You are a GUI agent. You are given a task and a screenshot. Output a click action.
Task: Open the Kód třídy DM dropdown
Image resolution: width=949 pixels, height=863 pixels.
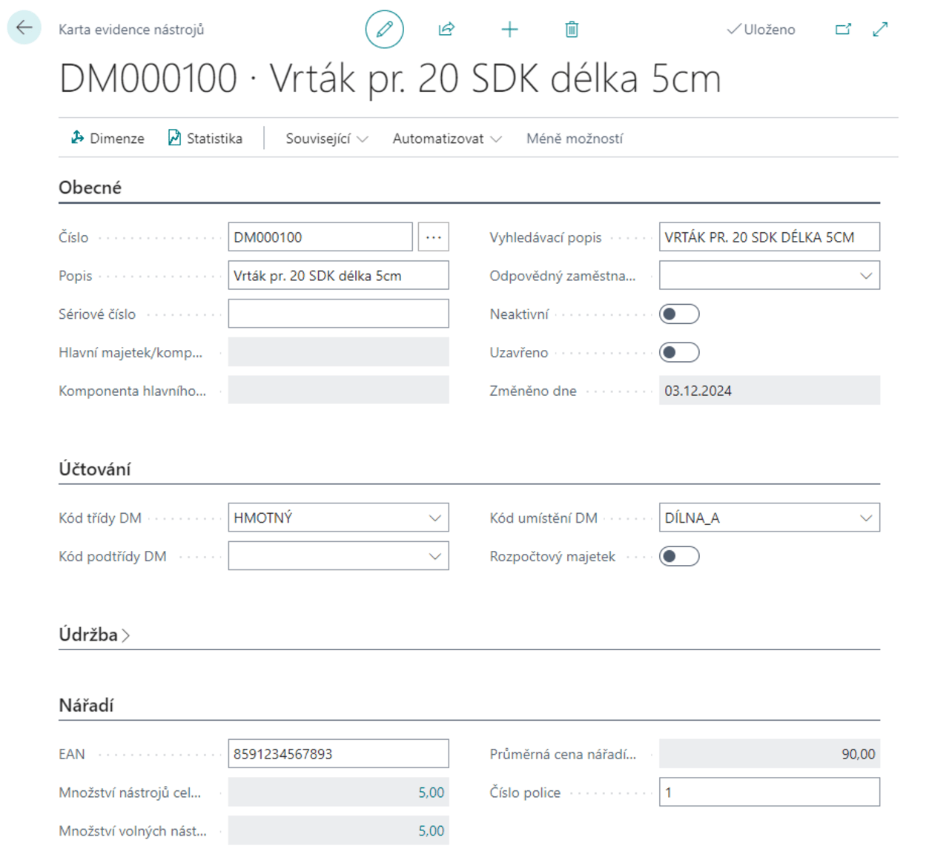pyautogui.click(x=434, y=518)
